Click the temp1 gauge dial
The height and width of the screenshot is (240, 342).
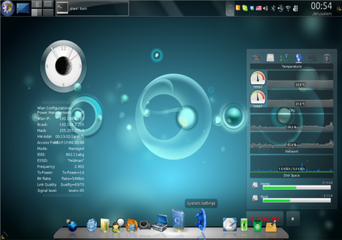point(258,97)
